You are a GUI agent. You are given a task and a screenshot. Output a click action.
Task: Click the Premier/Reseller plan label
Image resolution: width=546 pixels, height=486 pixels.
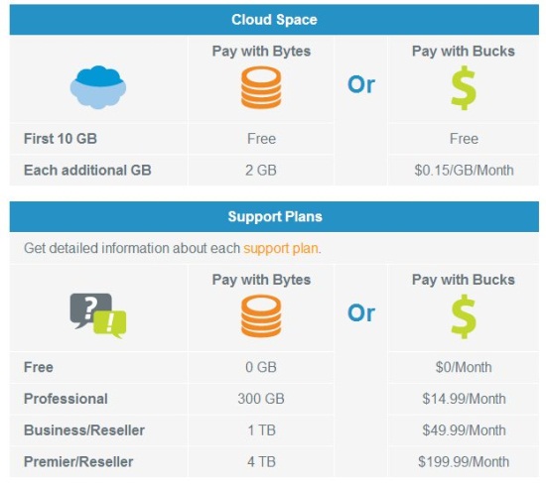pos(78,462)
